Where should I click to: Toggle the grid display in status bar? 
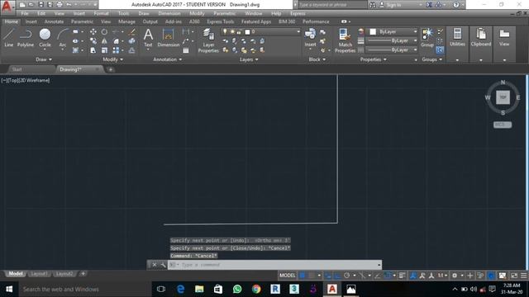pyautogui.click(x=303, y=276)
